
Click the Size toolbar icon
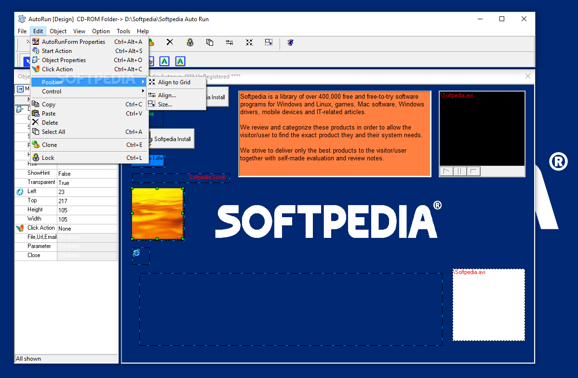[x=269, y=42]
